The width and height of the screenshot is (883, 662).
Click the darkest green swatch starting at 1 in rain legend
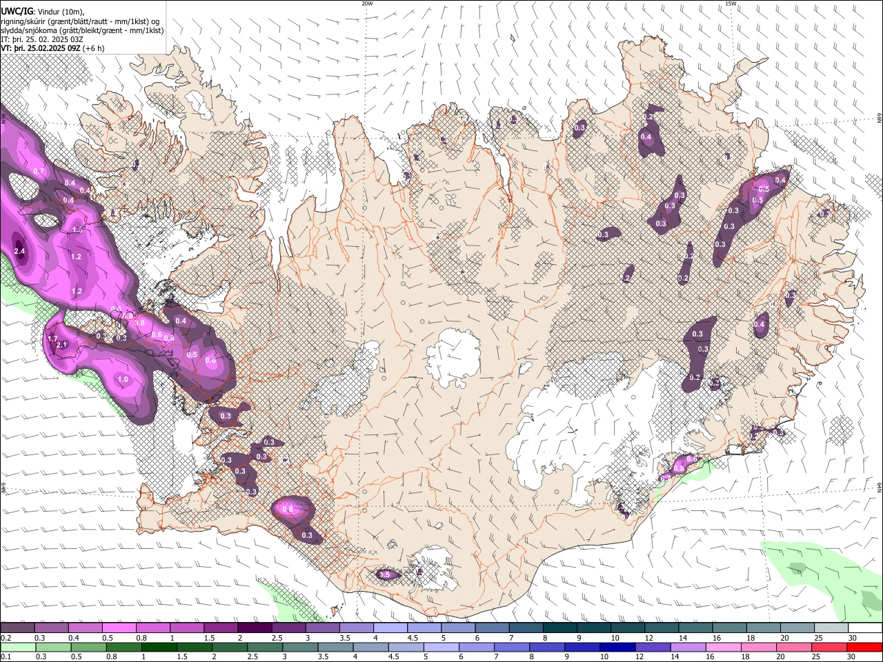coord(159,648)
